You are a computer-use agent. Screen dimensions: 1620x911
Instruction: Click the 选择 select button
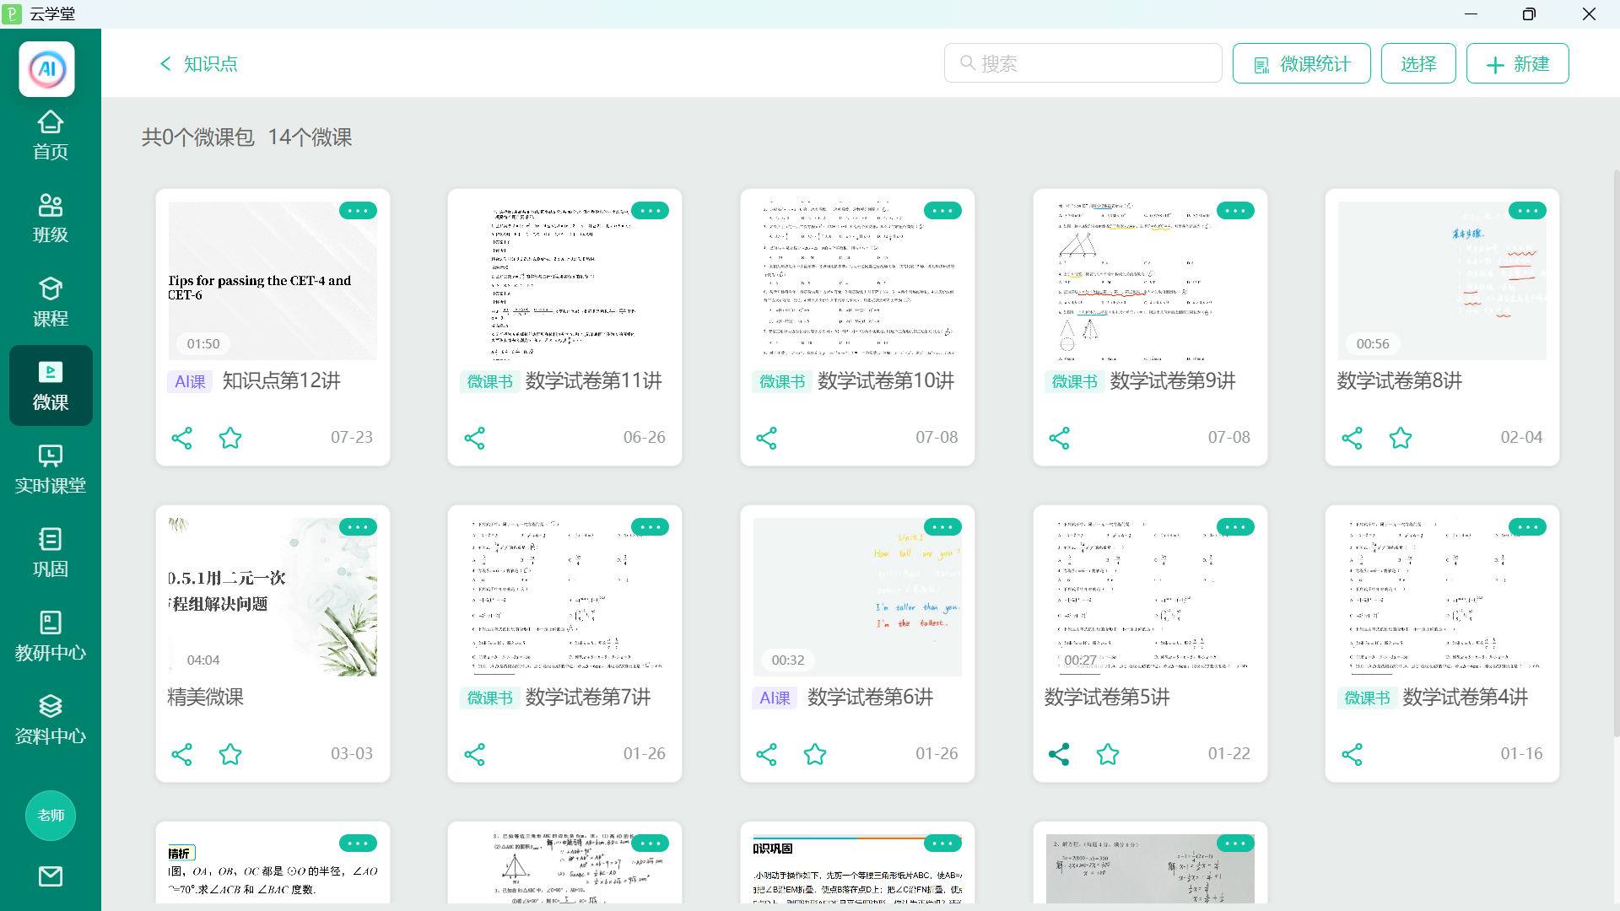[1418, 63]
